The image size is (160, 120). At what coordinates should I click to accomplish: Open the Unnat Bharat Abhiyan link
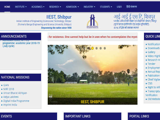click(15, 93)
